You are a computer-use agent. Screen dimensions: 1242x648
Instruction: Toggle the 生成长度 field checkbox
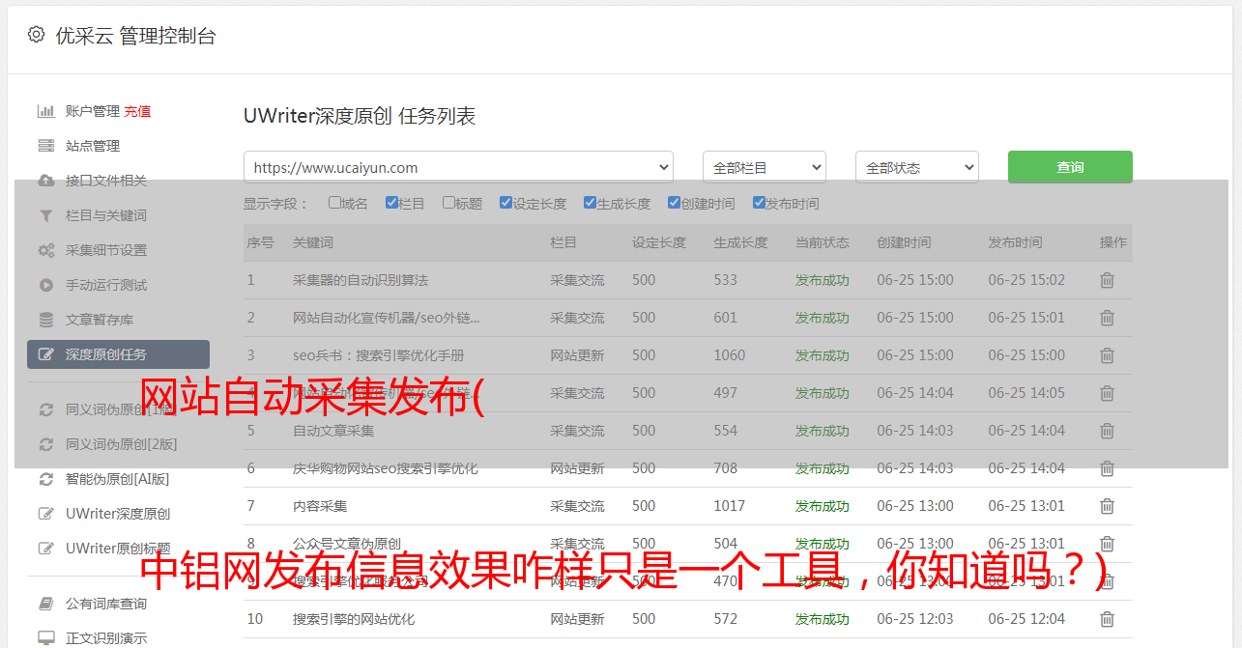(x=590, y=203)
